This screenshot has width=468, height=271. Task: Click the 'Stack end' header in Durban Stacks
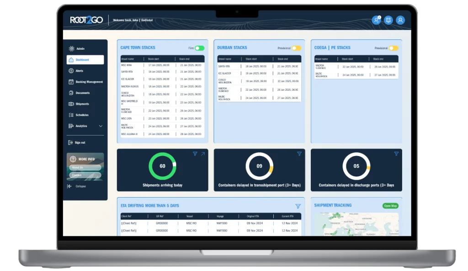pyautogui.click(x=282, y=59)
